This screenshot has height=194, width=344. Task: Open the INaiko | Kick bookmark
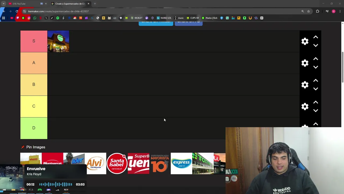(210, 18)
